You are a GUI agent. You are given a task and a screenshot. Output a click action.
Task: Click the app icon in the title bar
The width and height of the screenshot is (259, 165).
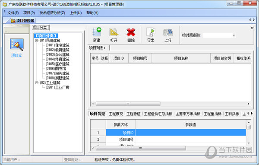(5, 4)
